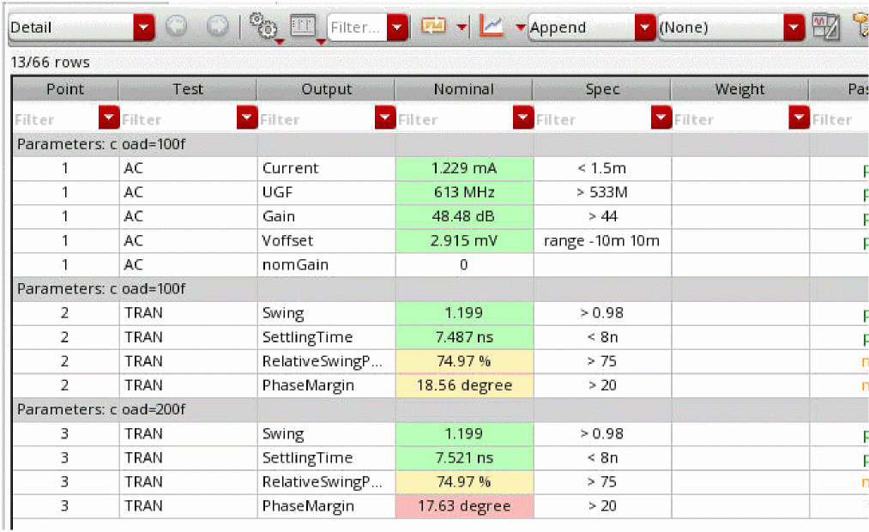Expand the (None) selection dropdown
869x532 pixels.
pyautogui.click(x=794, y=27)
